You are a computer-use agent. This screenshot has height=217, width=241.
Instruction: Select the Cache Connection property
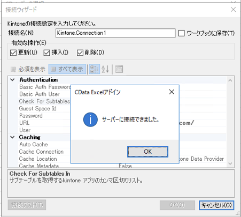click(41, 152)
